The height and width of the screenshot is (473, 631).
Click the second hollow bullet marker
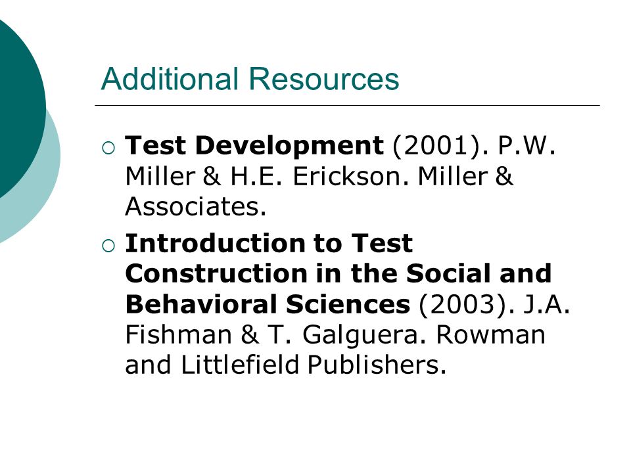tap(108, 245)
